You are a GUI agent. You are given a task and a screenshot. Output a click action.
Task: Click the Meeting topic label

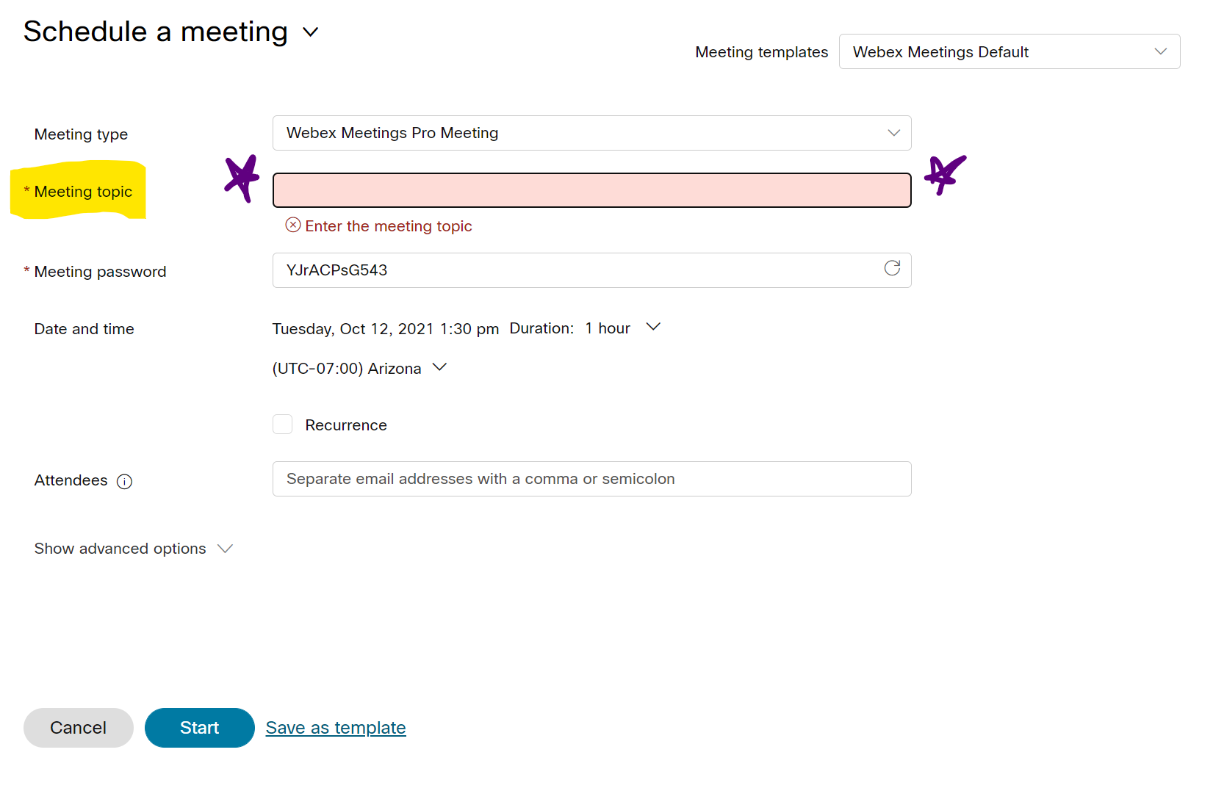pyautogui.click(x=83, y=192)
